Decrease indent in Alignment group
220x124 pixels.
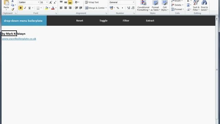pyautogui.click(x=76, y=8)
